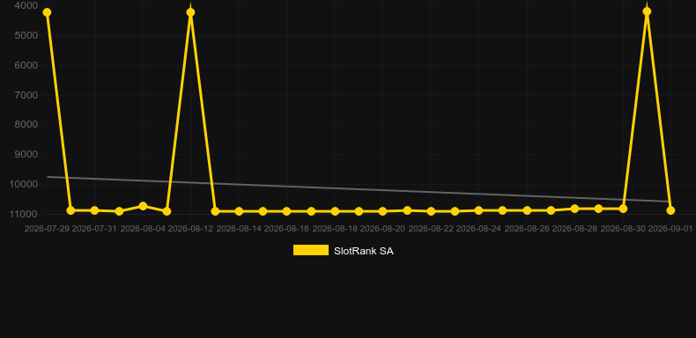Click the 10000 y-axis label
The width and height of the screenshot is (696, 338).
pyautogui.click(x=24, y=184)
